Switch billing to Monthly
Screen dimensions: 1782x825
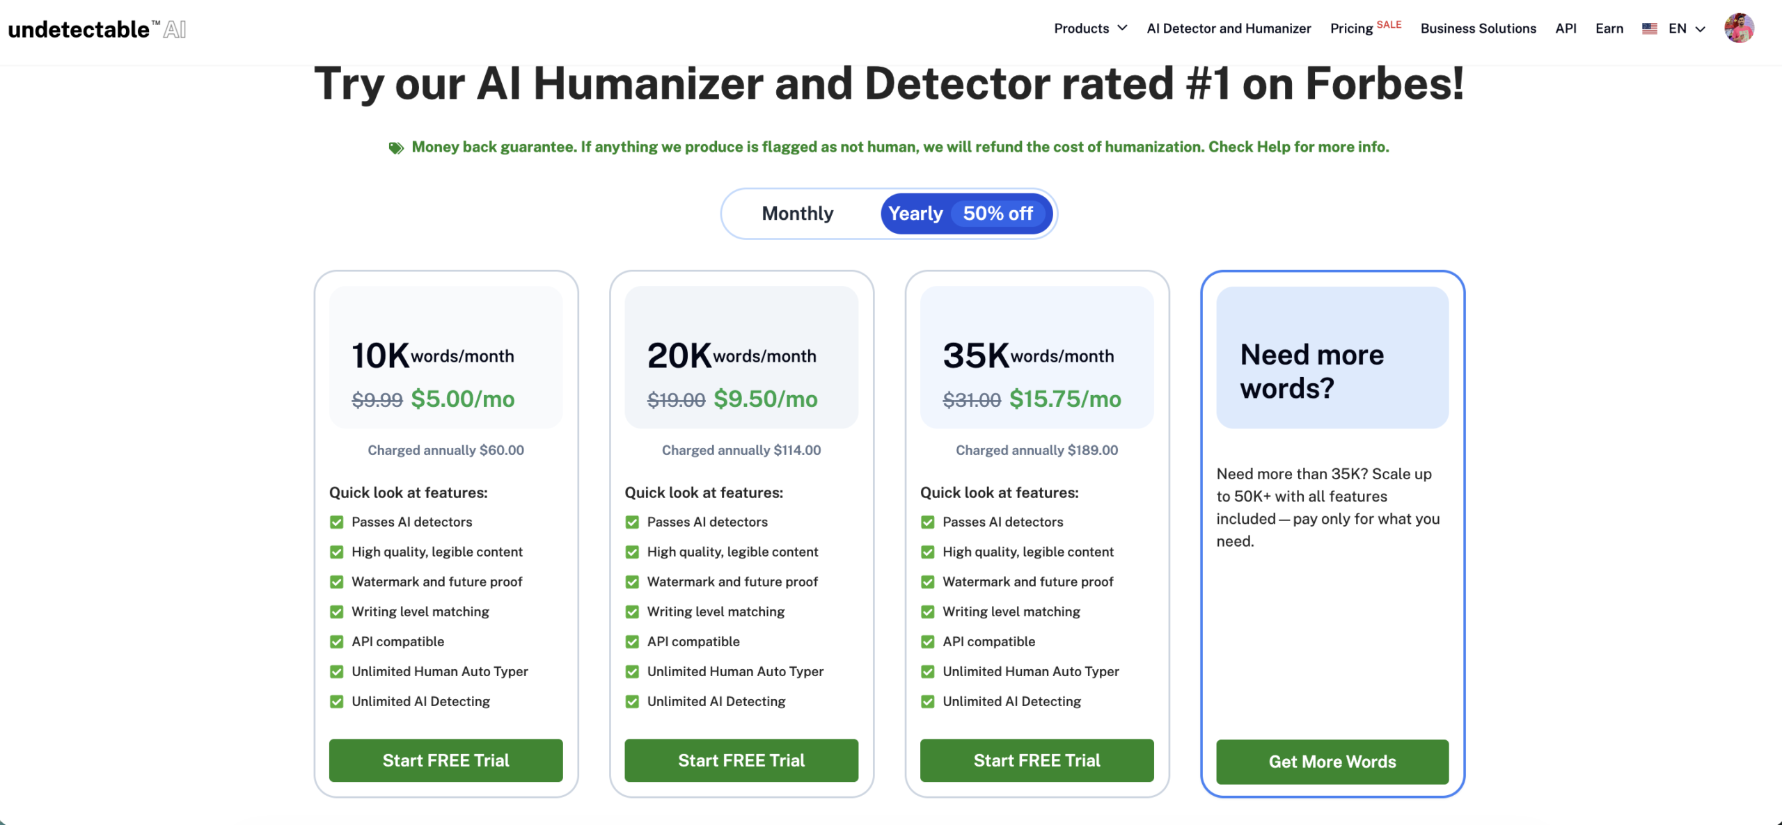[x=797, y=214]
